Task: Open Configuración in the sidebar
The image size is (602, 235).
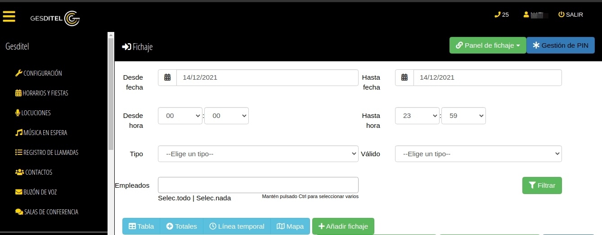Action: coord(39,73)
